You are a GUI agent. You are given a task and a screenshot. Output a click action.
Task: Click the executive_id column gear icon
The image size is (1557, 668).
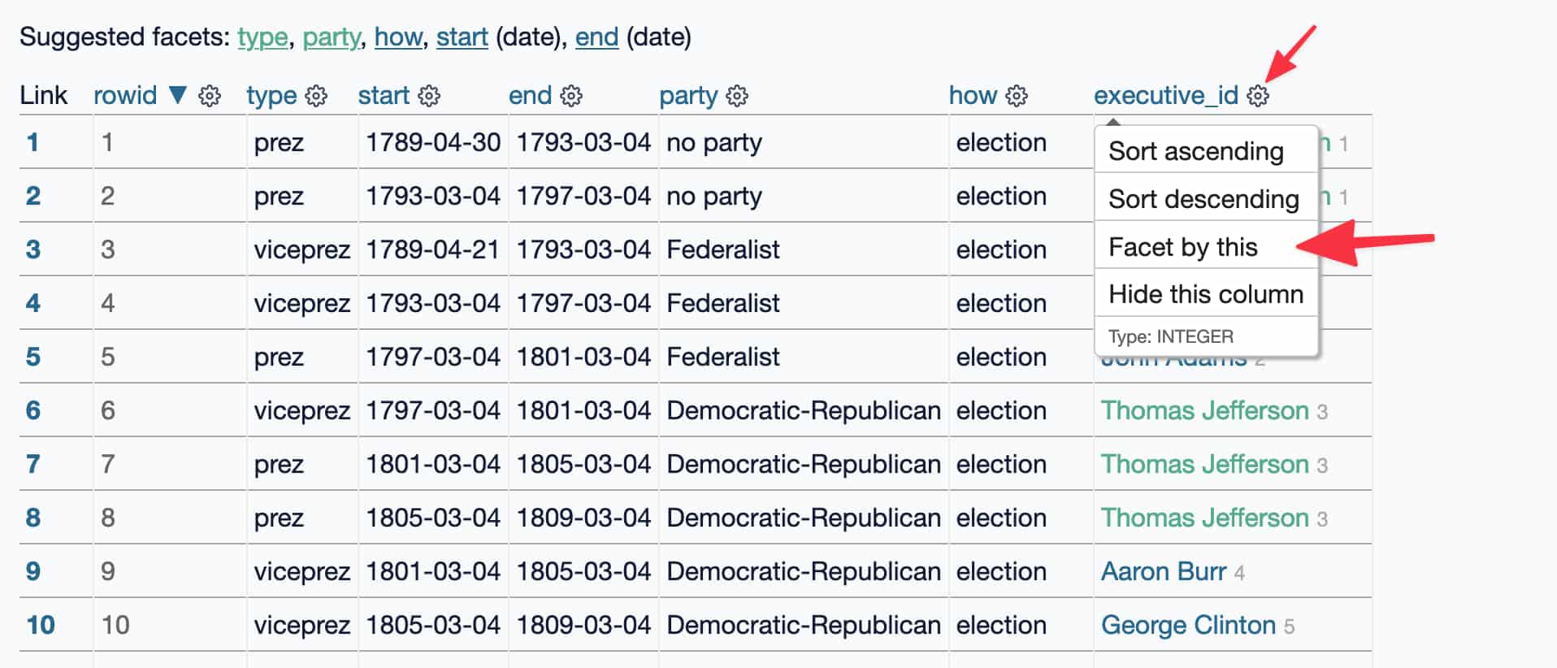click(1259, 95)
